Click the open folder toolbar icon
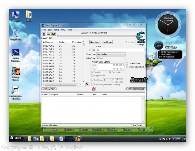Viewport: 195px width, 151px height. tap(49, 34)
